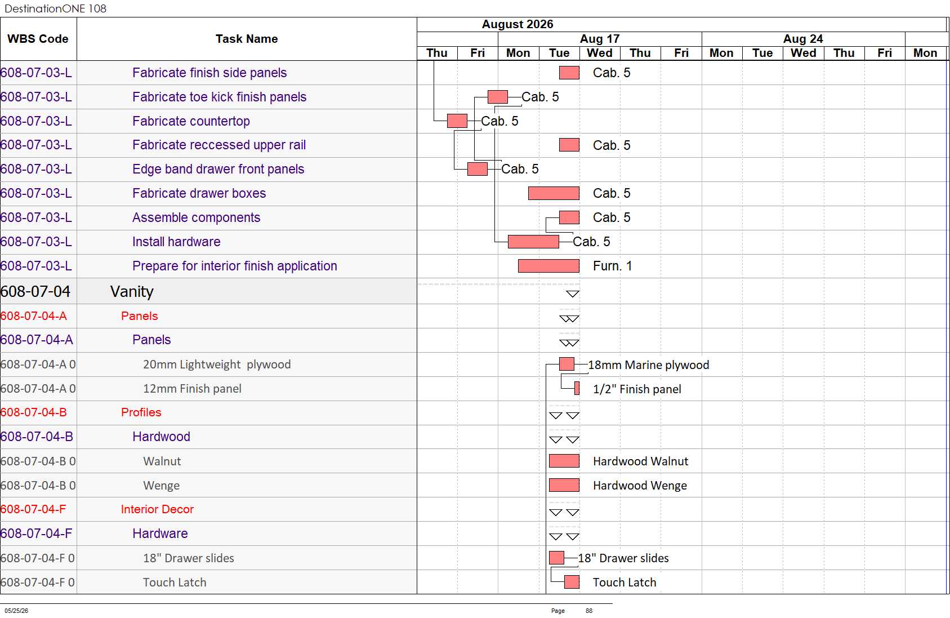Click the 18mm Marine plywood bar label
This screenshot has width=950, height=618.
649,365
